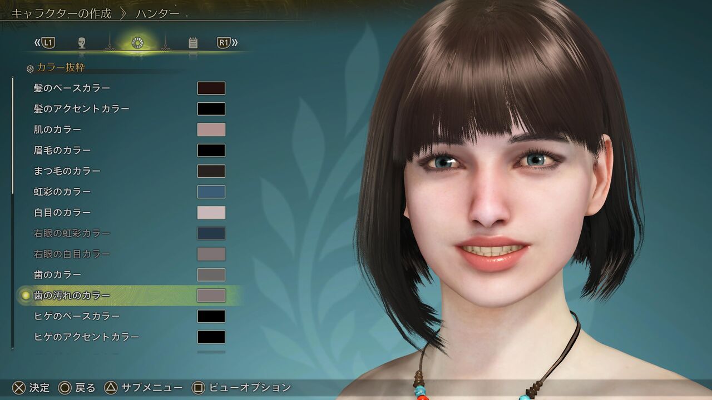Click the ハンター breadcrumb
Image resolution: width=712 pixels, height=400 pixels.
tap(157, 13)
